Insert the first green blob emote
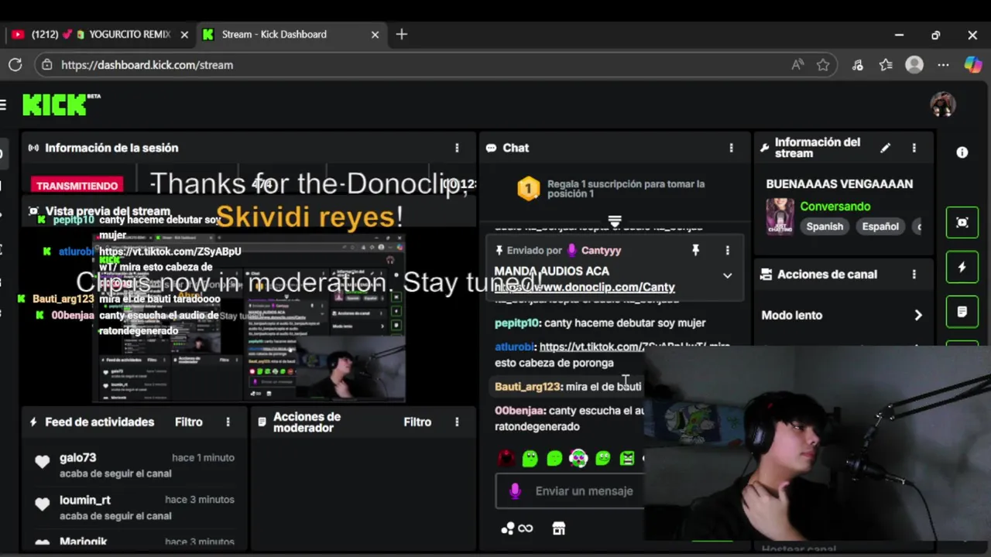This screenshot has width=991, height=557. click(x=530, y=458)
